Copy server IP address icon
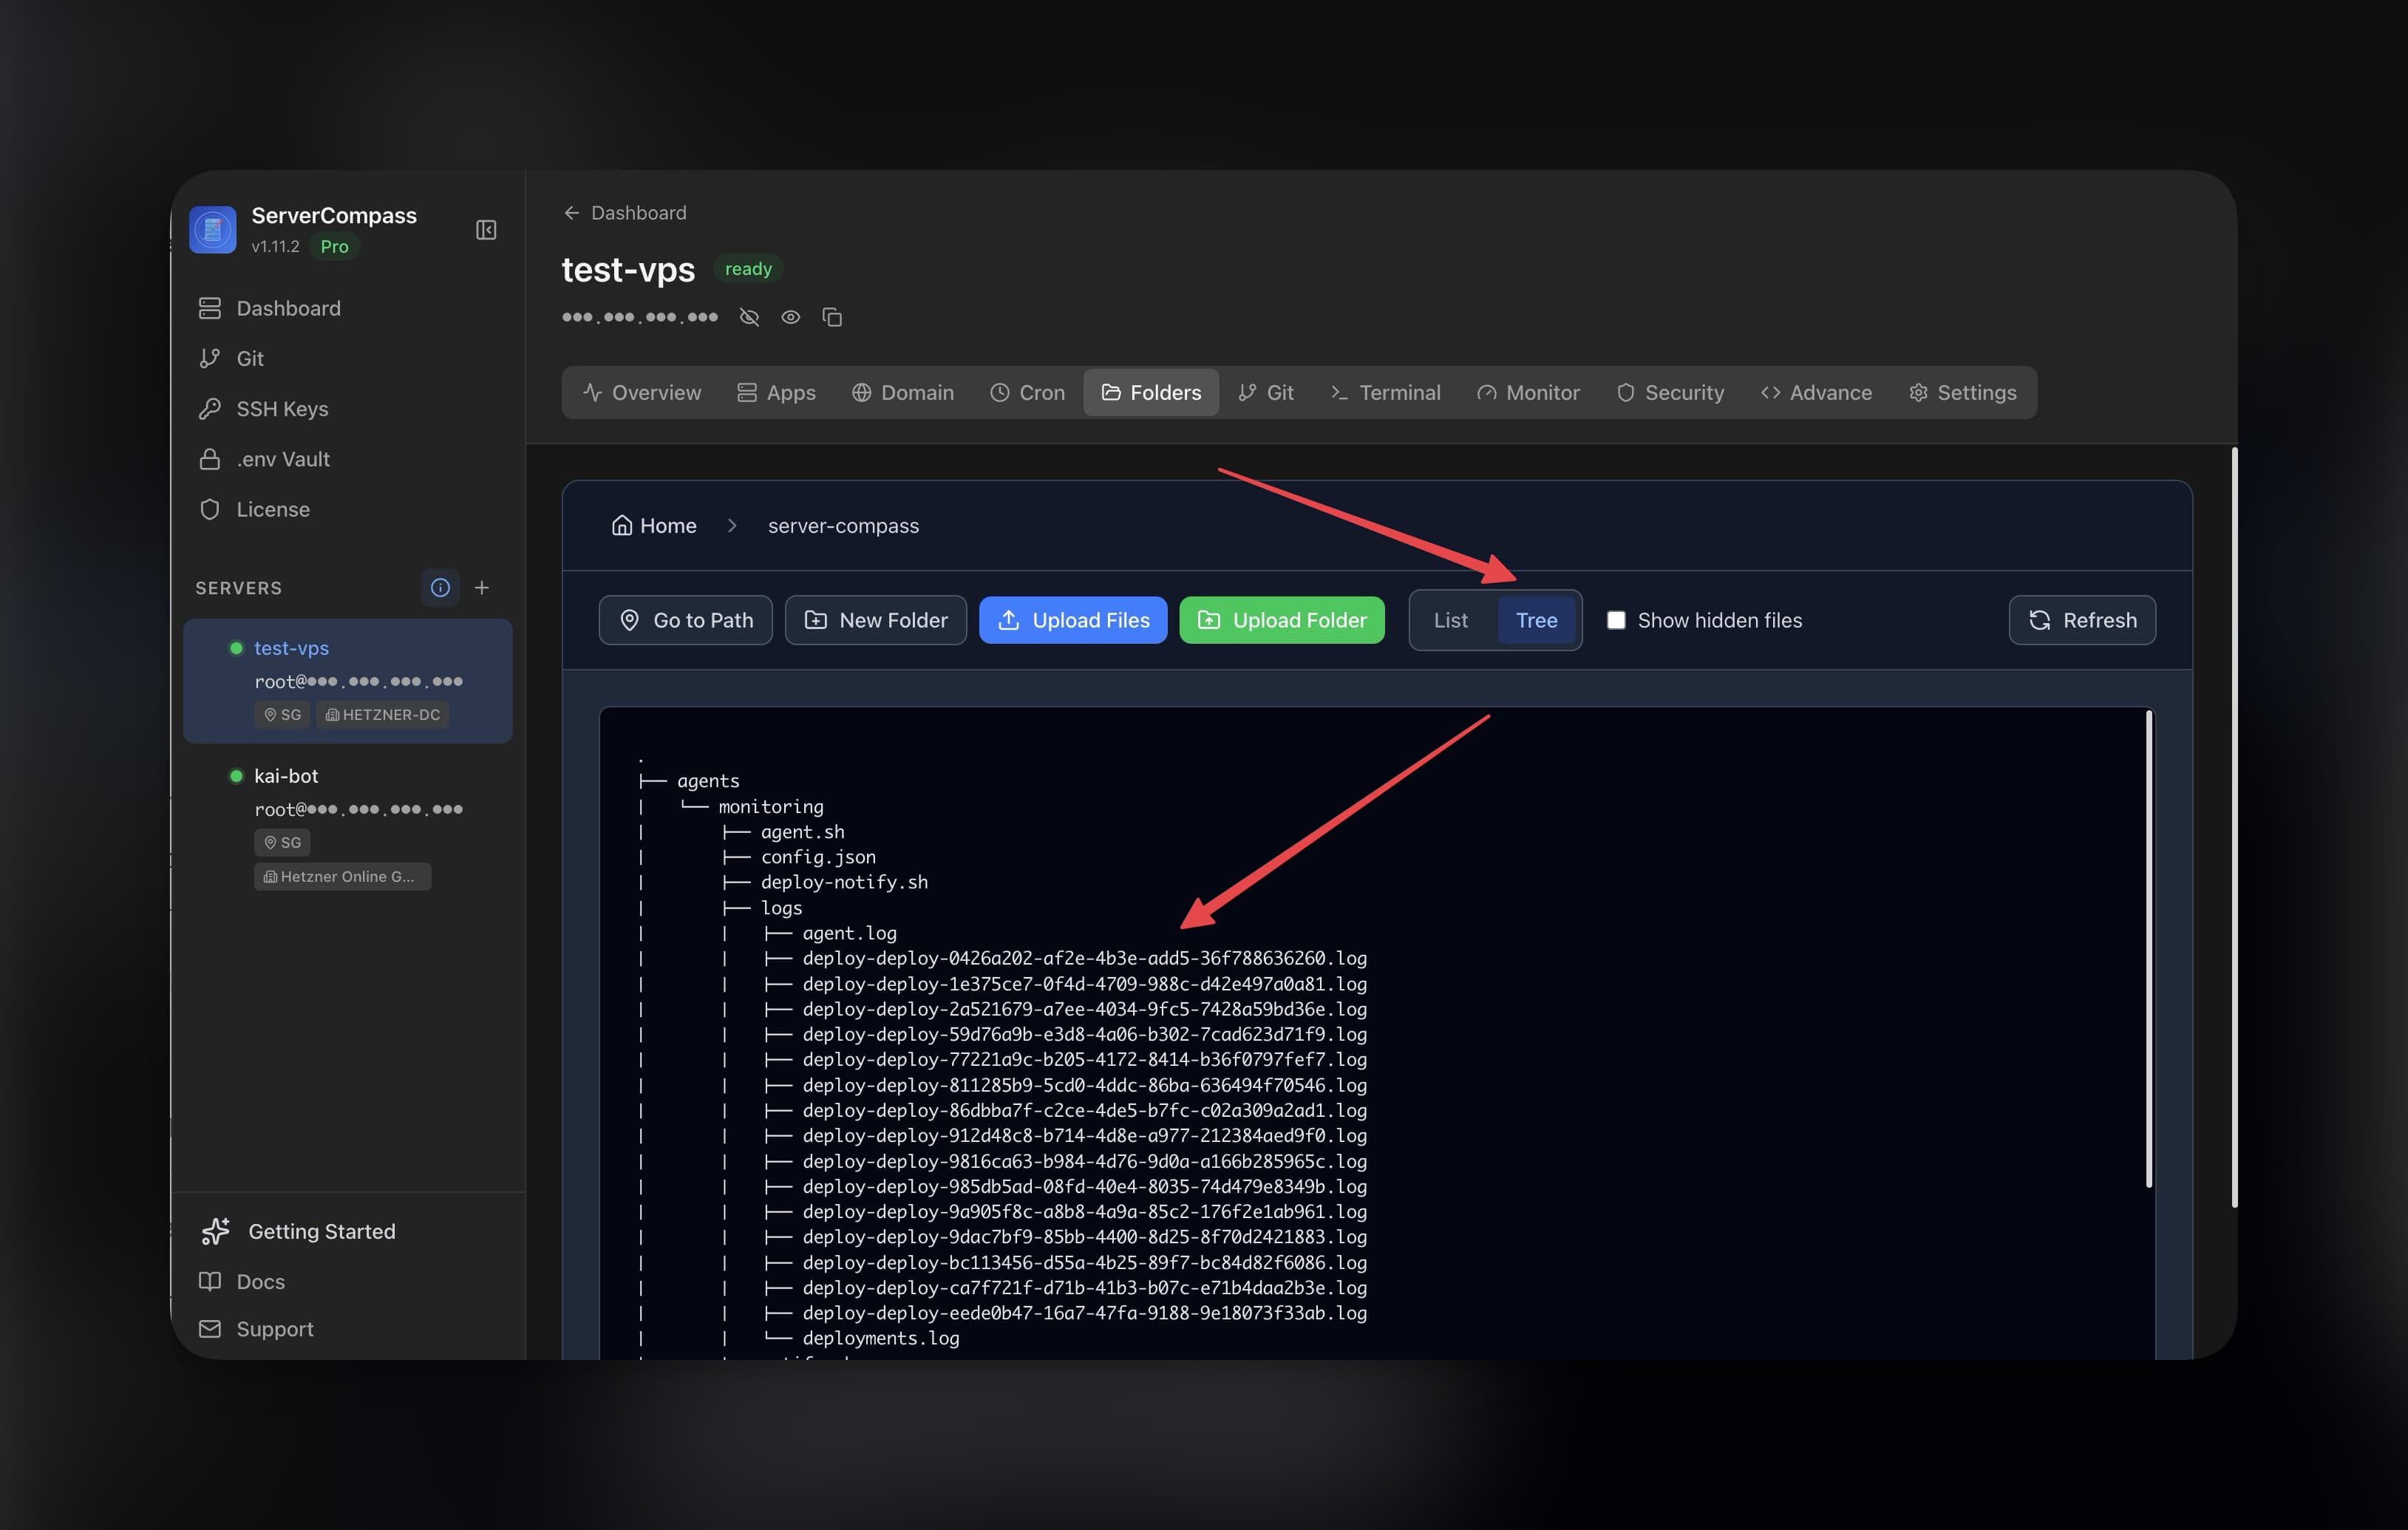 click(x=832, y=317)
